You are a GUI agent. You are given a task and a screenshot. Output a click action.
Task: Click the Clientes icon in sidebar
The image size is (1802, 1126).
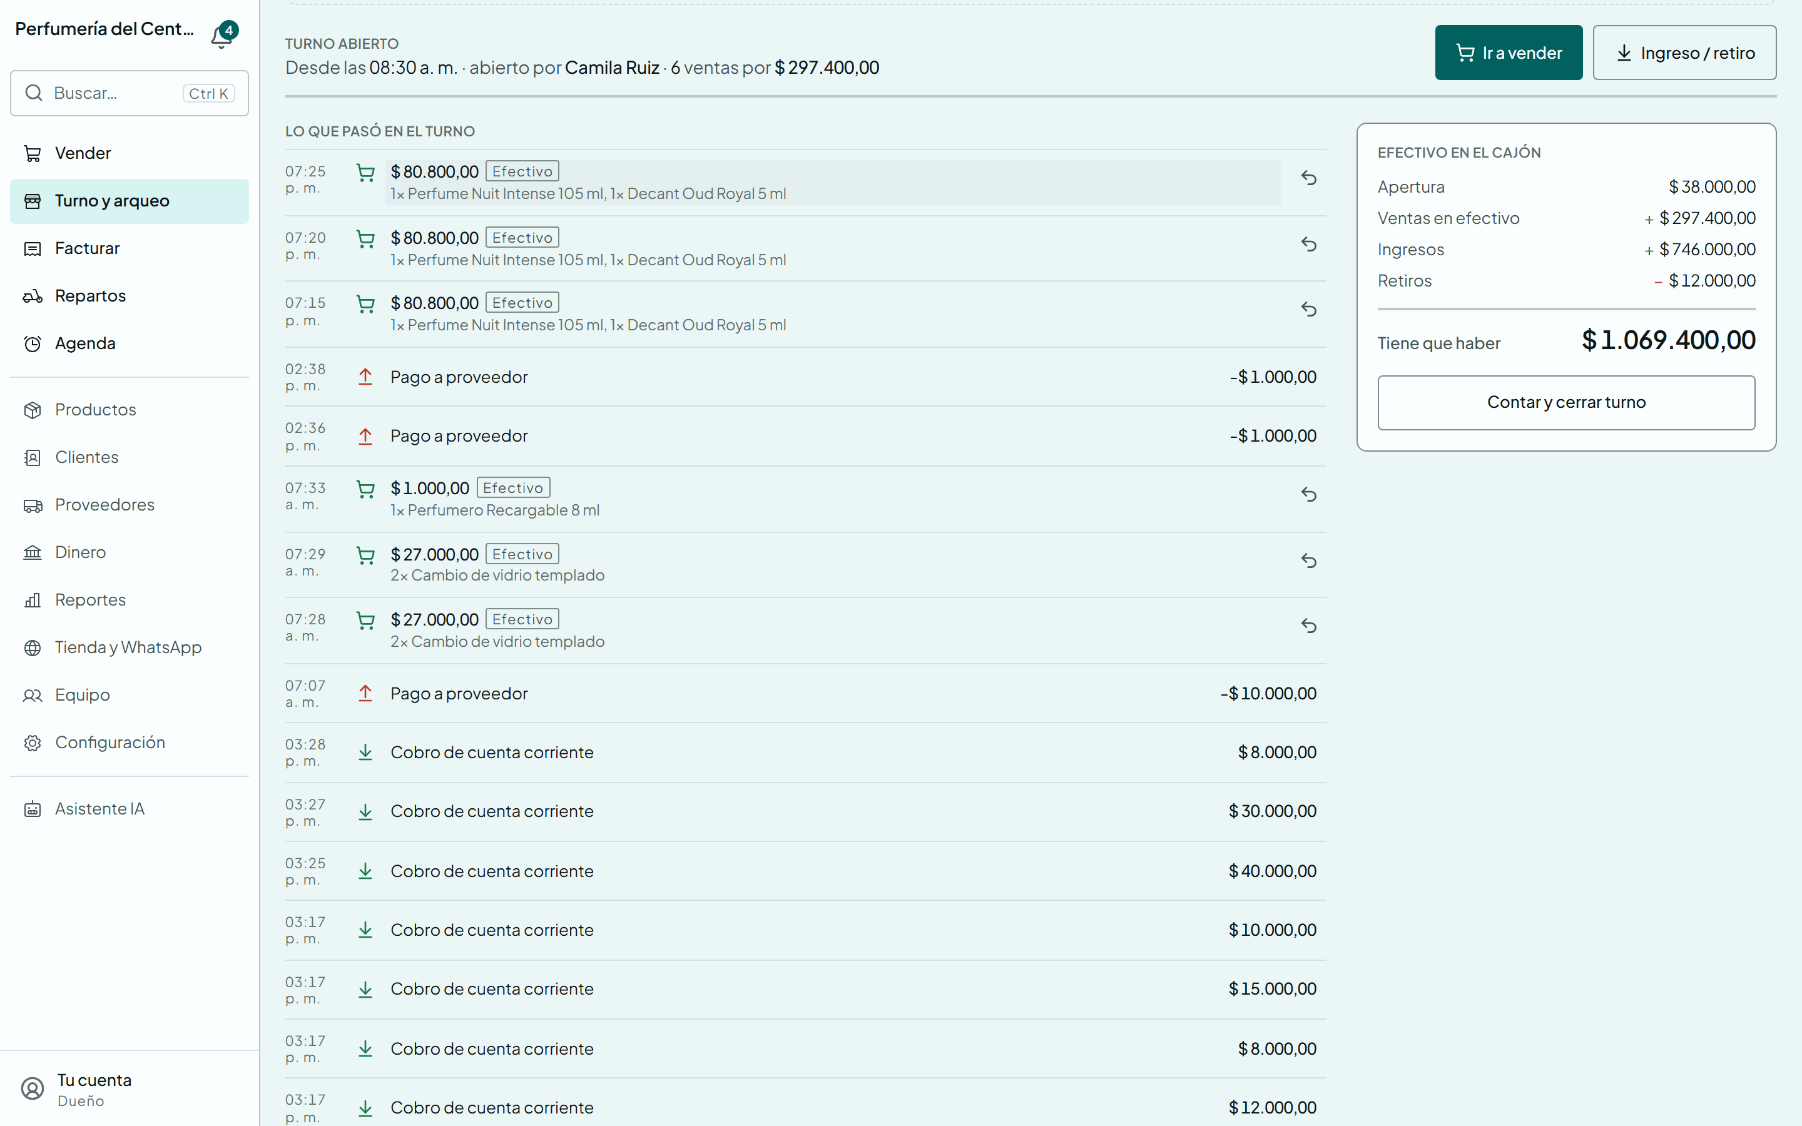click(33, 458)
